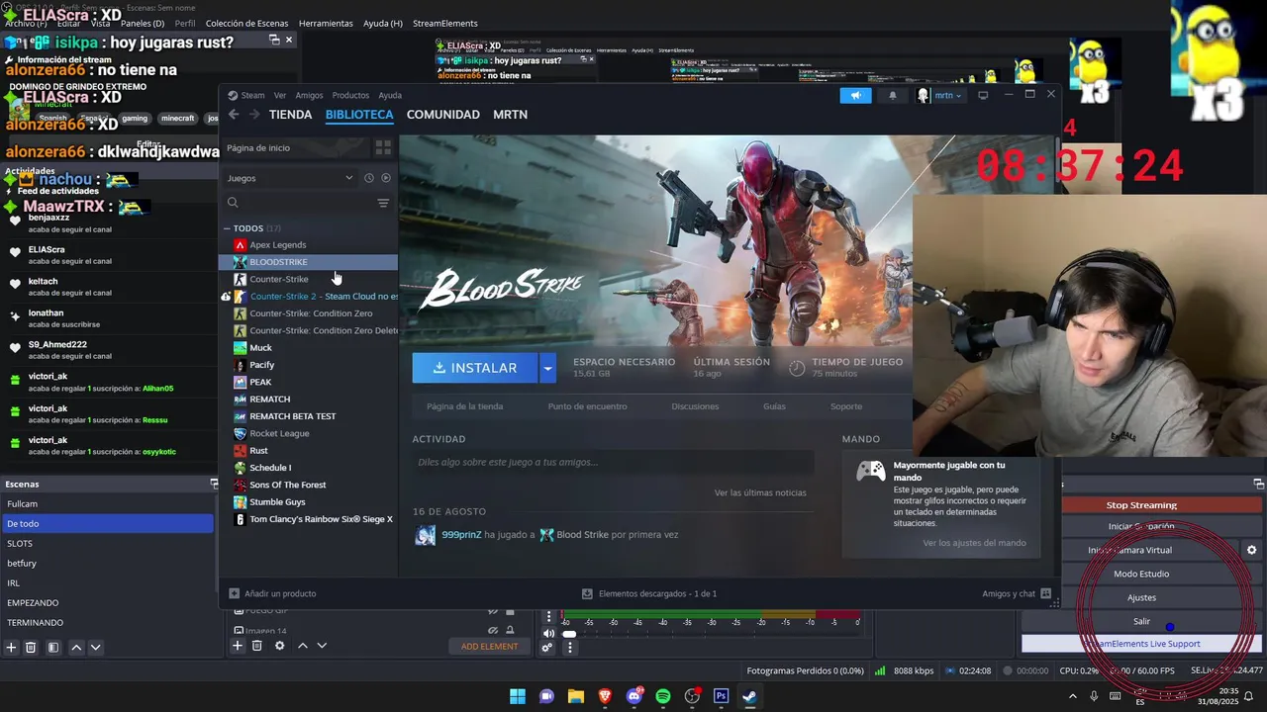Viewport: 1267px width, 712px height.
Task: Open Soporte link for Blood Strike
Action: pos(846,406)
